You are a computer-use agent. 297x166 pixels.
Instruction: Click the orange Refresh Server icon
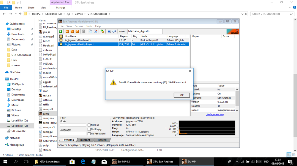coord(77,31)
